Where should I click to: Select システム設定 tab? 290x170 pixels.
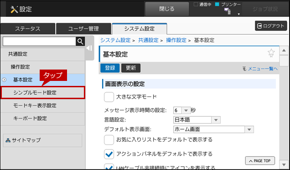(140, 29)
